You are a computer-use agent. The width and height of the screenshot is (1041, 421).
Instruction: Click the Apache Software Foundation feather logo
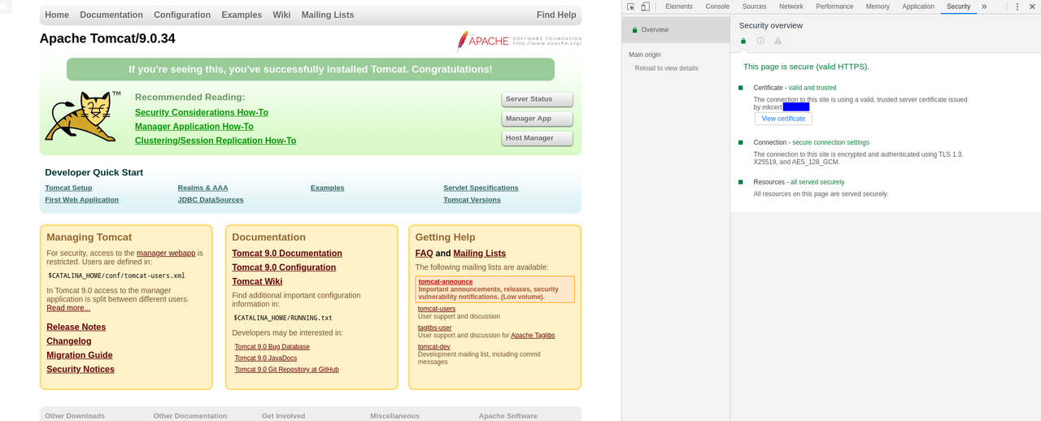tap(519, 41)
